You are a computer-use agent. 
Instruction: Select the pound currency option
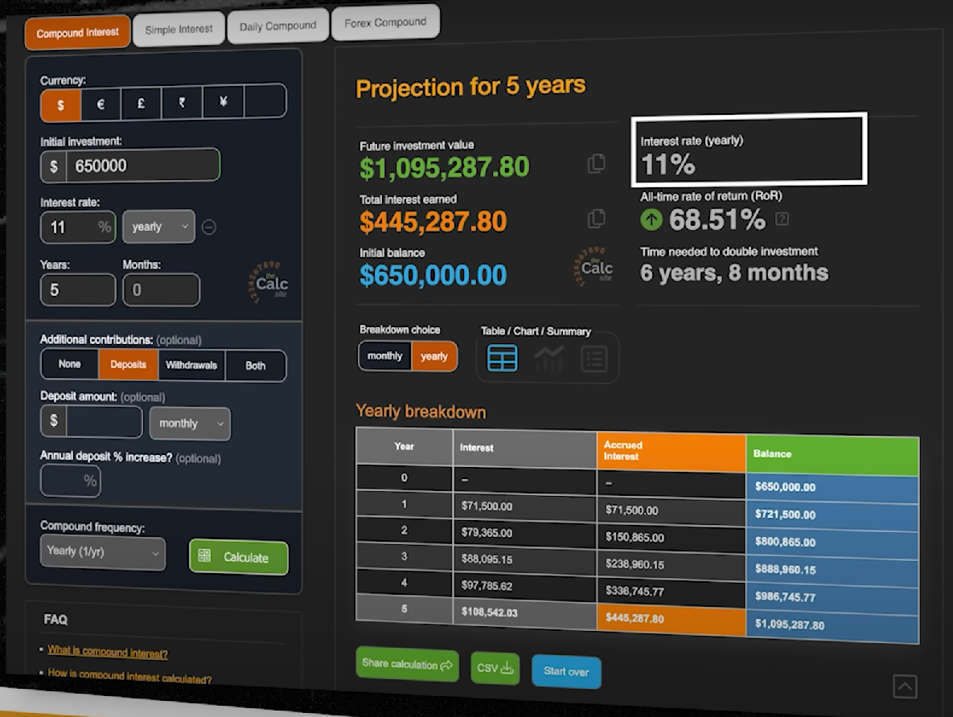(x=141, y=104)
